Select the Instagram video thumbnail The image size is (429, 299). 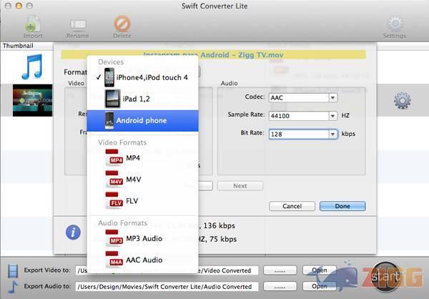coord(32,100)
